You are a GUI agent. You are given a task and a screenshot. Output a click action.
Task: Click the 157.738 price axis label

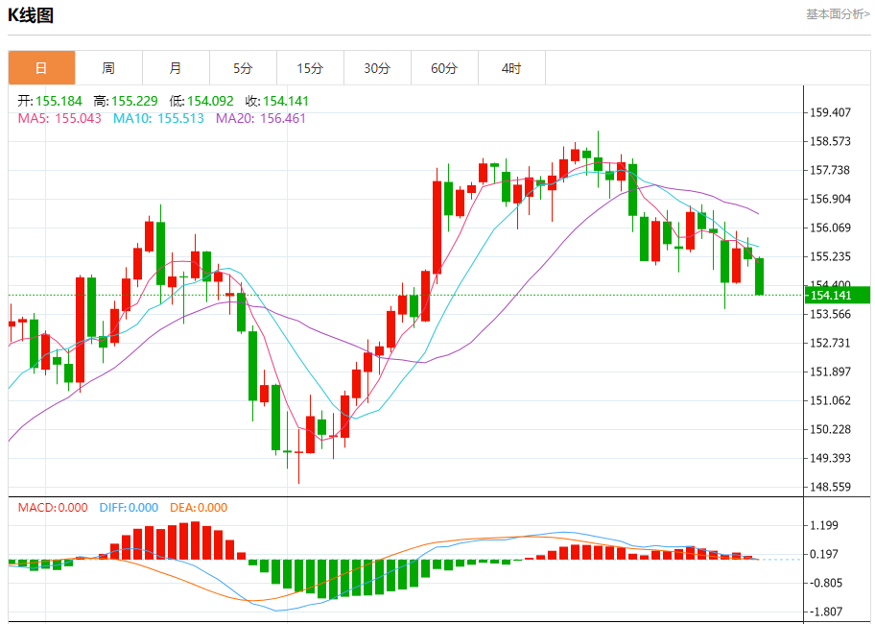point(830,170)
